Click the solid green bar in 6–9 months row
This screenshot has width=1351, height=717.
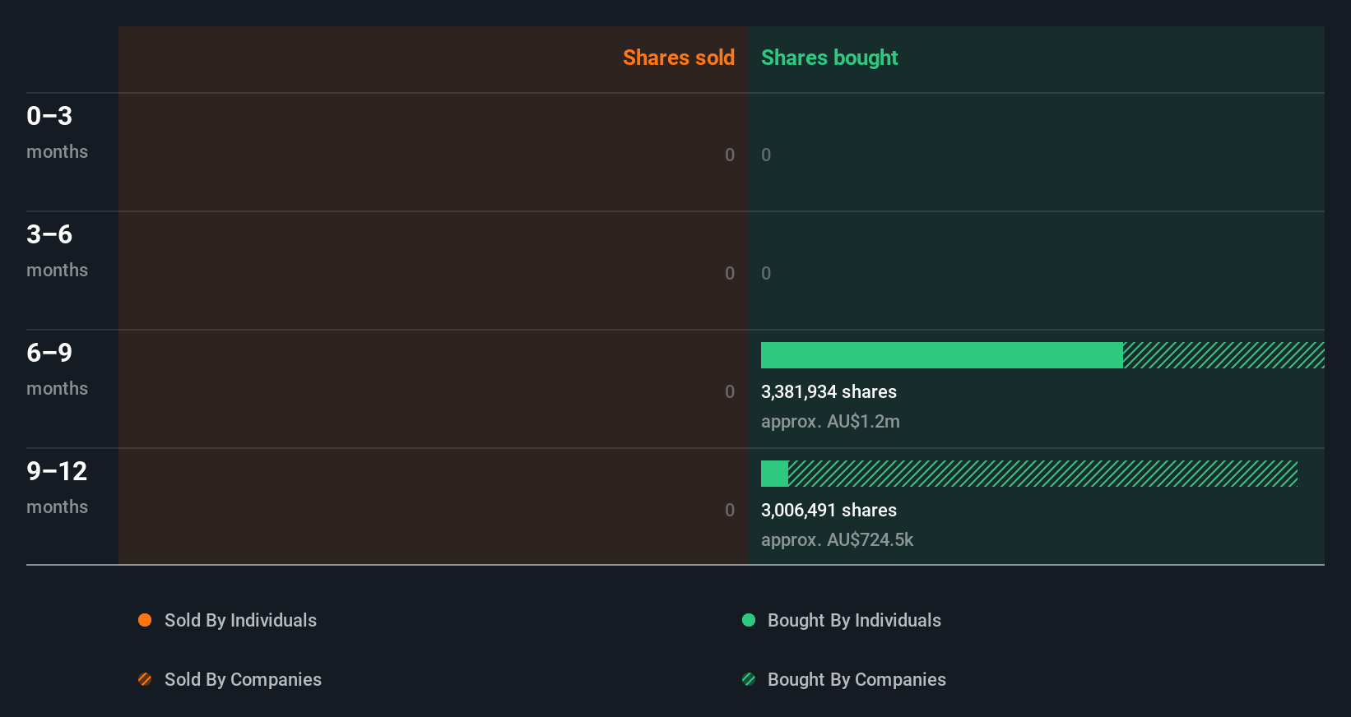[942, 355]
